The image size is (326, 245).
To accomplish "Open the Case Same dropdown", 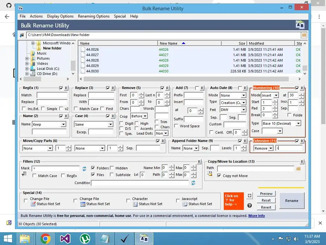I will pos(110,124).
